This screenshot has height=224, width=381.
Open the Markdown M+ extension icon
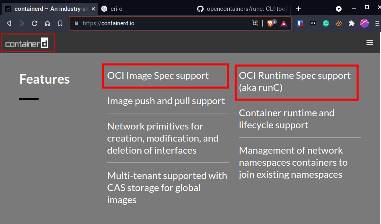pyautogui.click(x=313, y=23)
